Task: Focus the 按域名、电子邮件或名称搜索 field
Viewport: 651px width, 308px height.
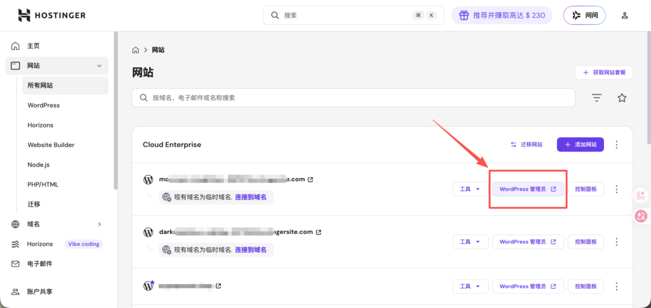Action: pyautogui.click(x=353, y=98)
